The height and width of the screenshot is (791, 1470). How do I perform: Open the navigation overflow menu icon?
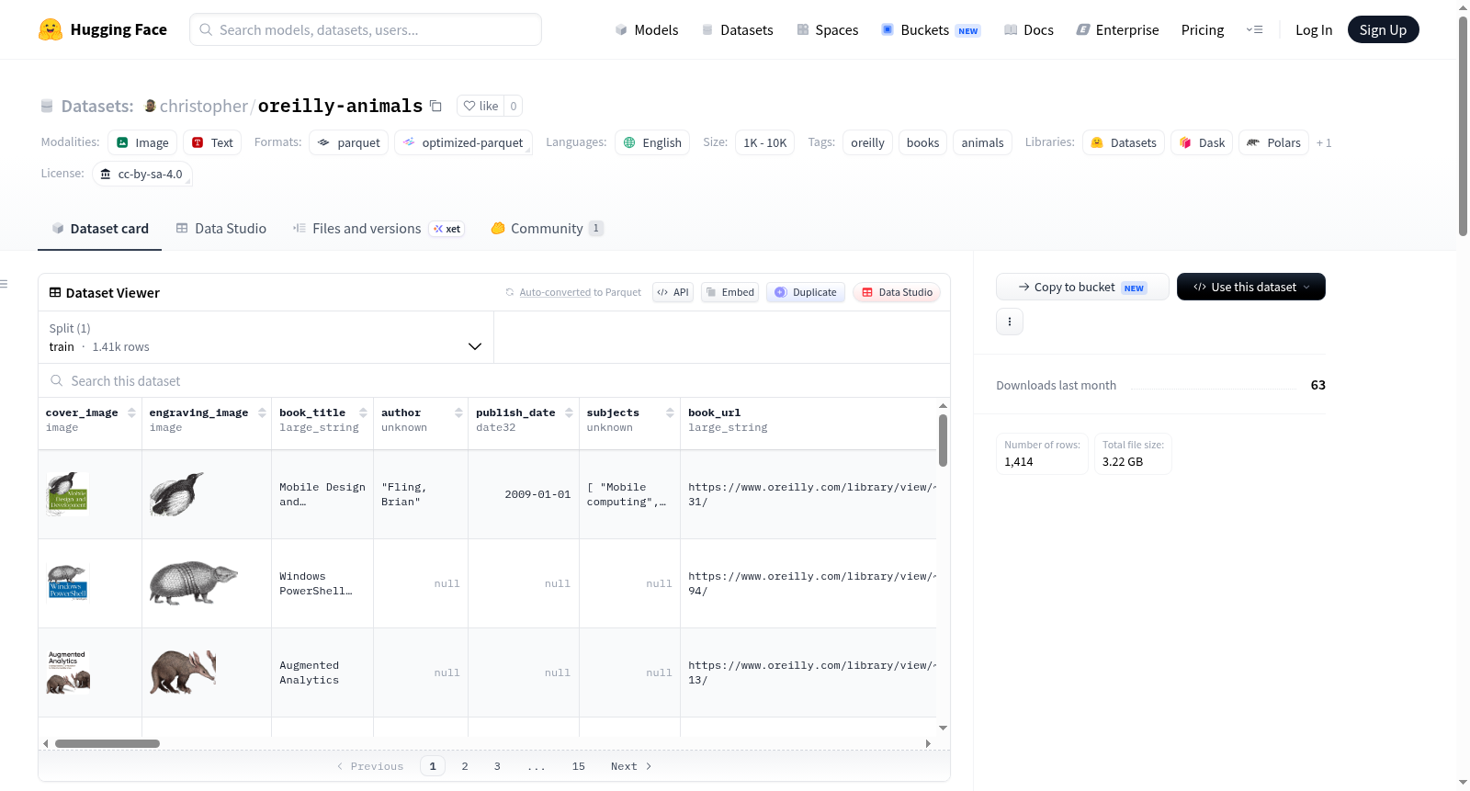1254,29
